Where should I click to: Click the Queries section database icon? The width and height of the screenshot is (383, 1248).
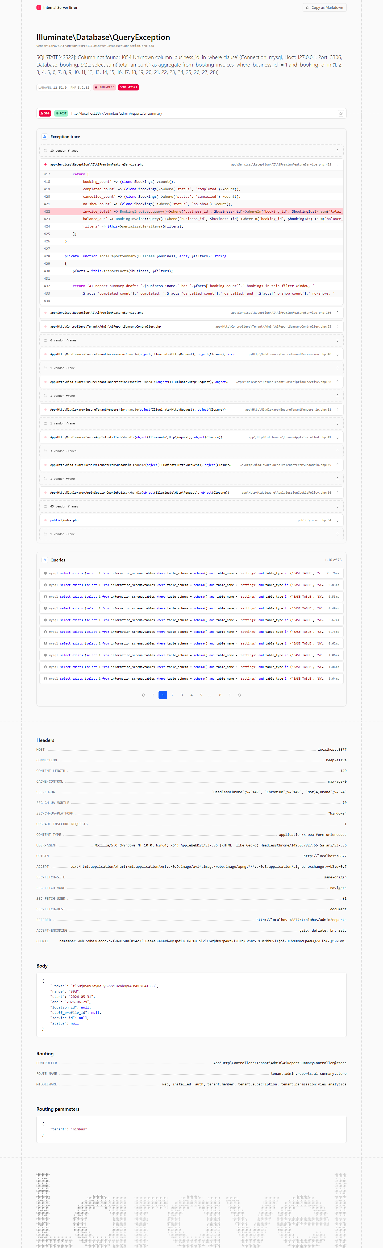pyautogui.click(x=44, y=560)
